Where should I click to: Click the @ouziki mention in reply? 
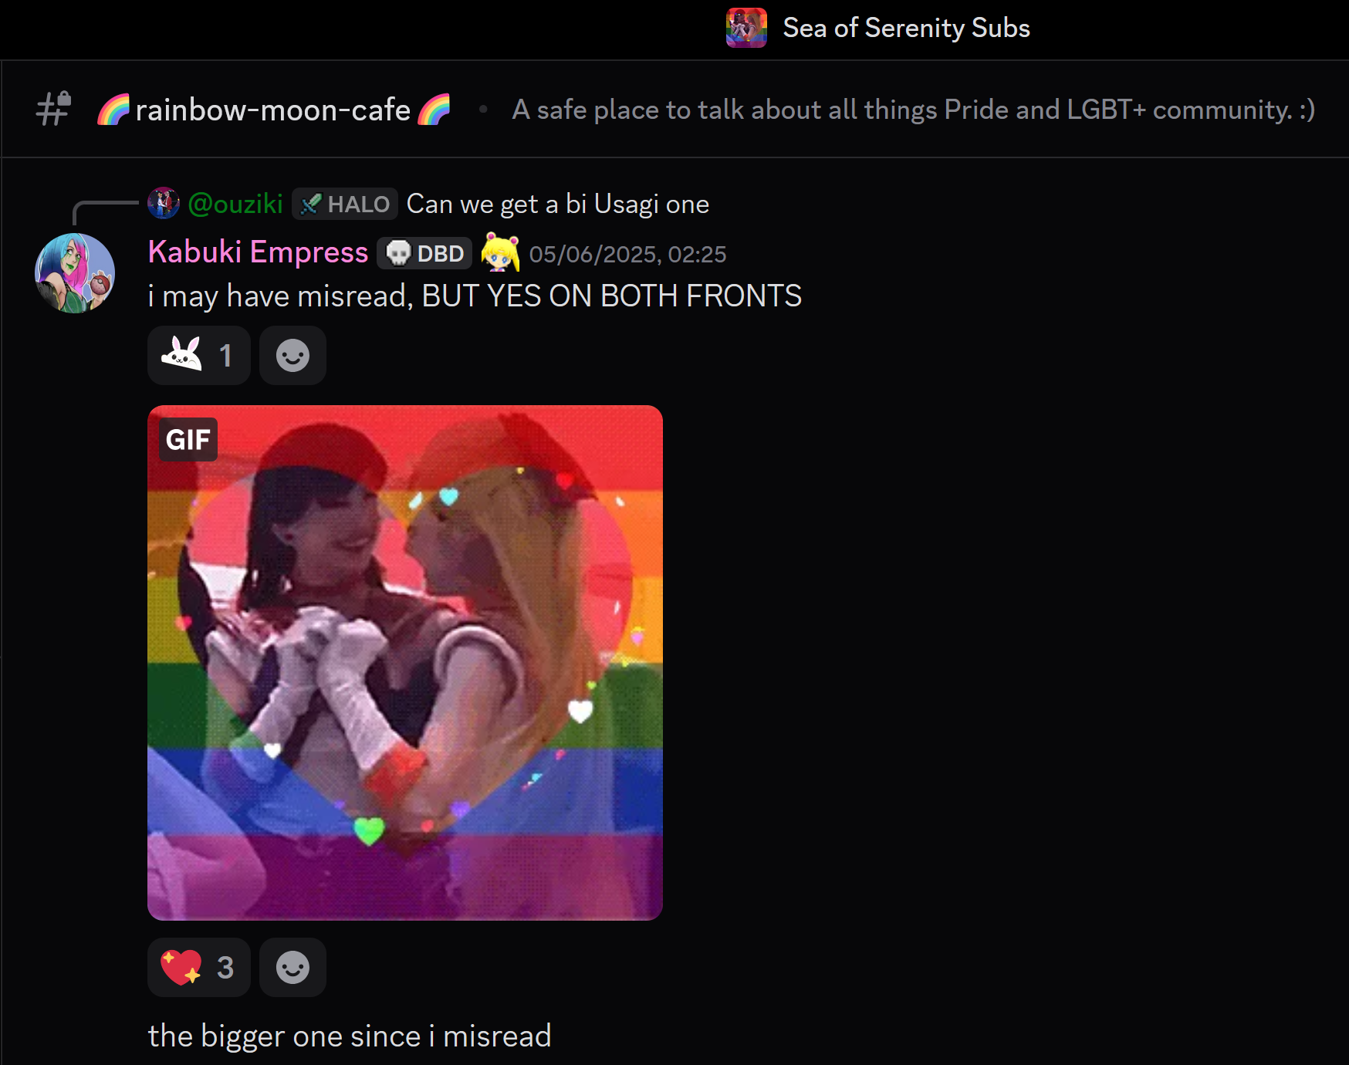(235, 204)
